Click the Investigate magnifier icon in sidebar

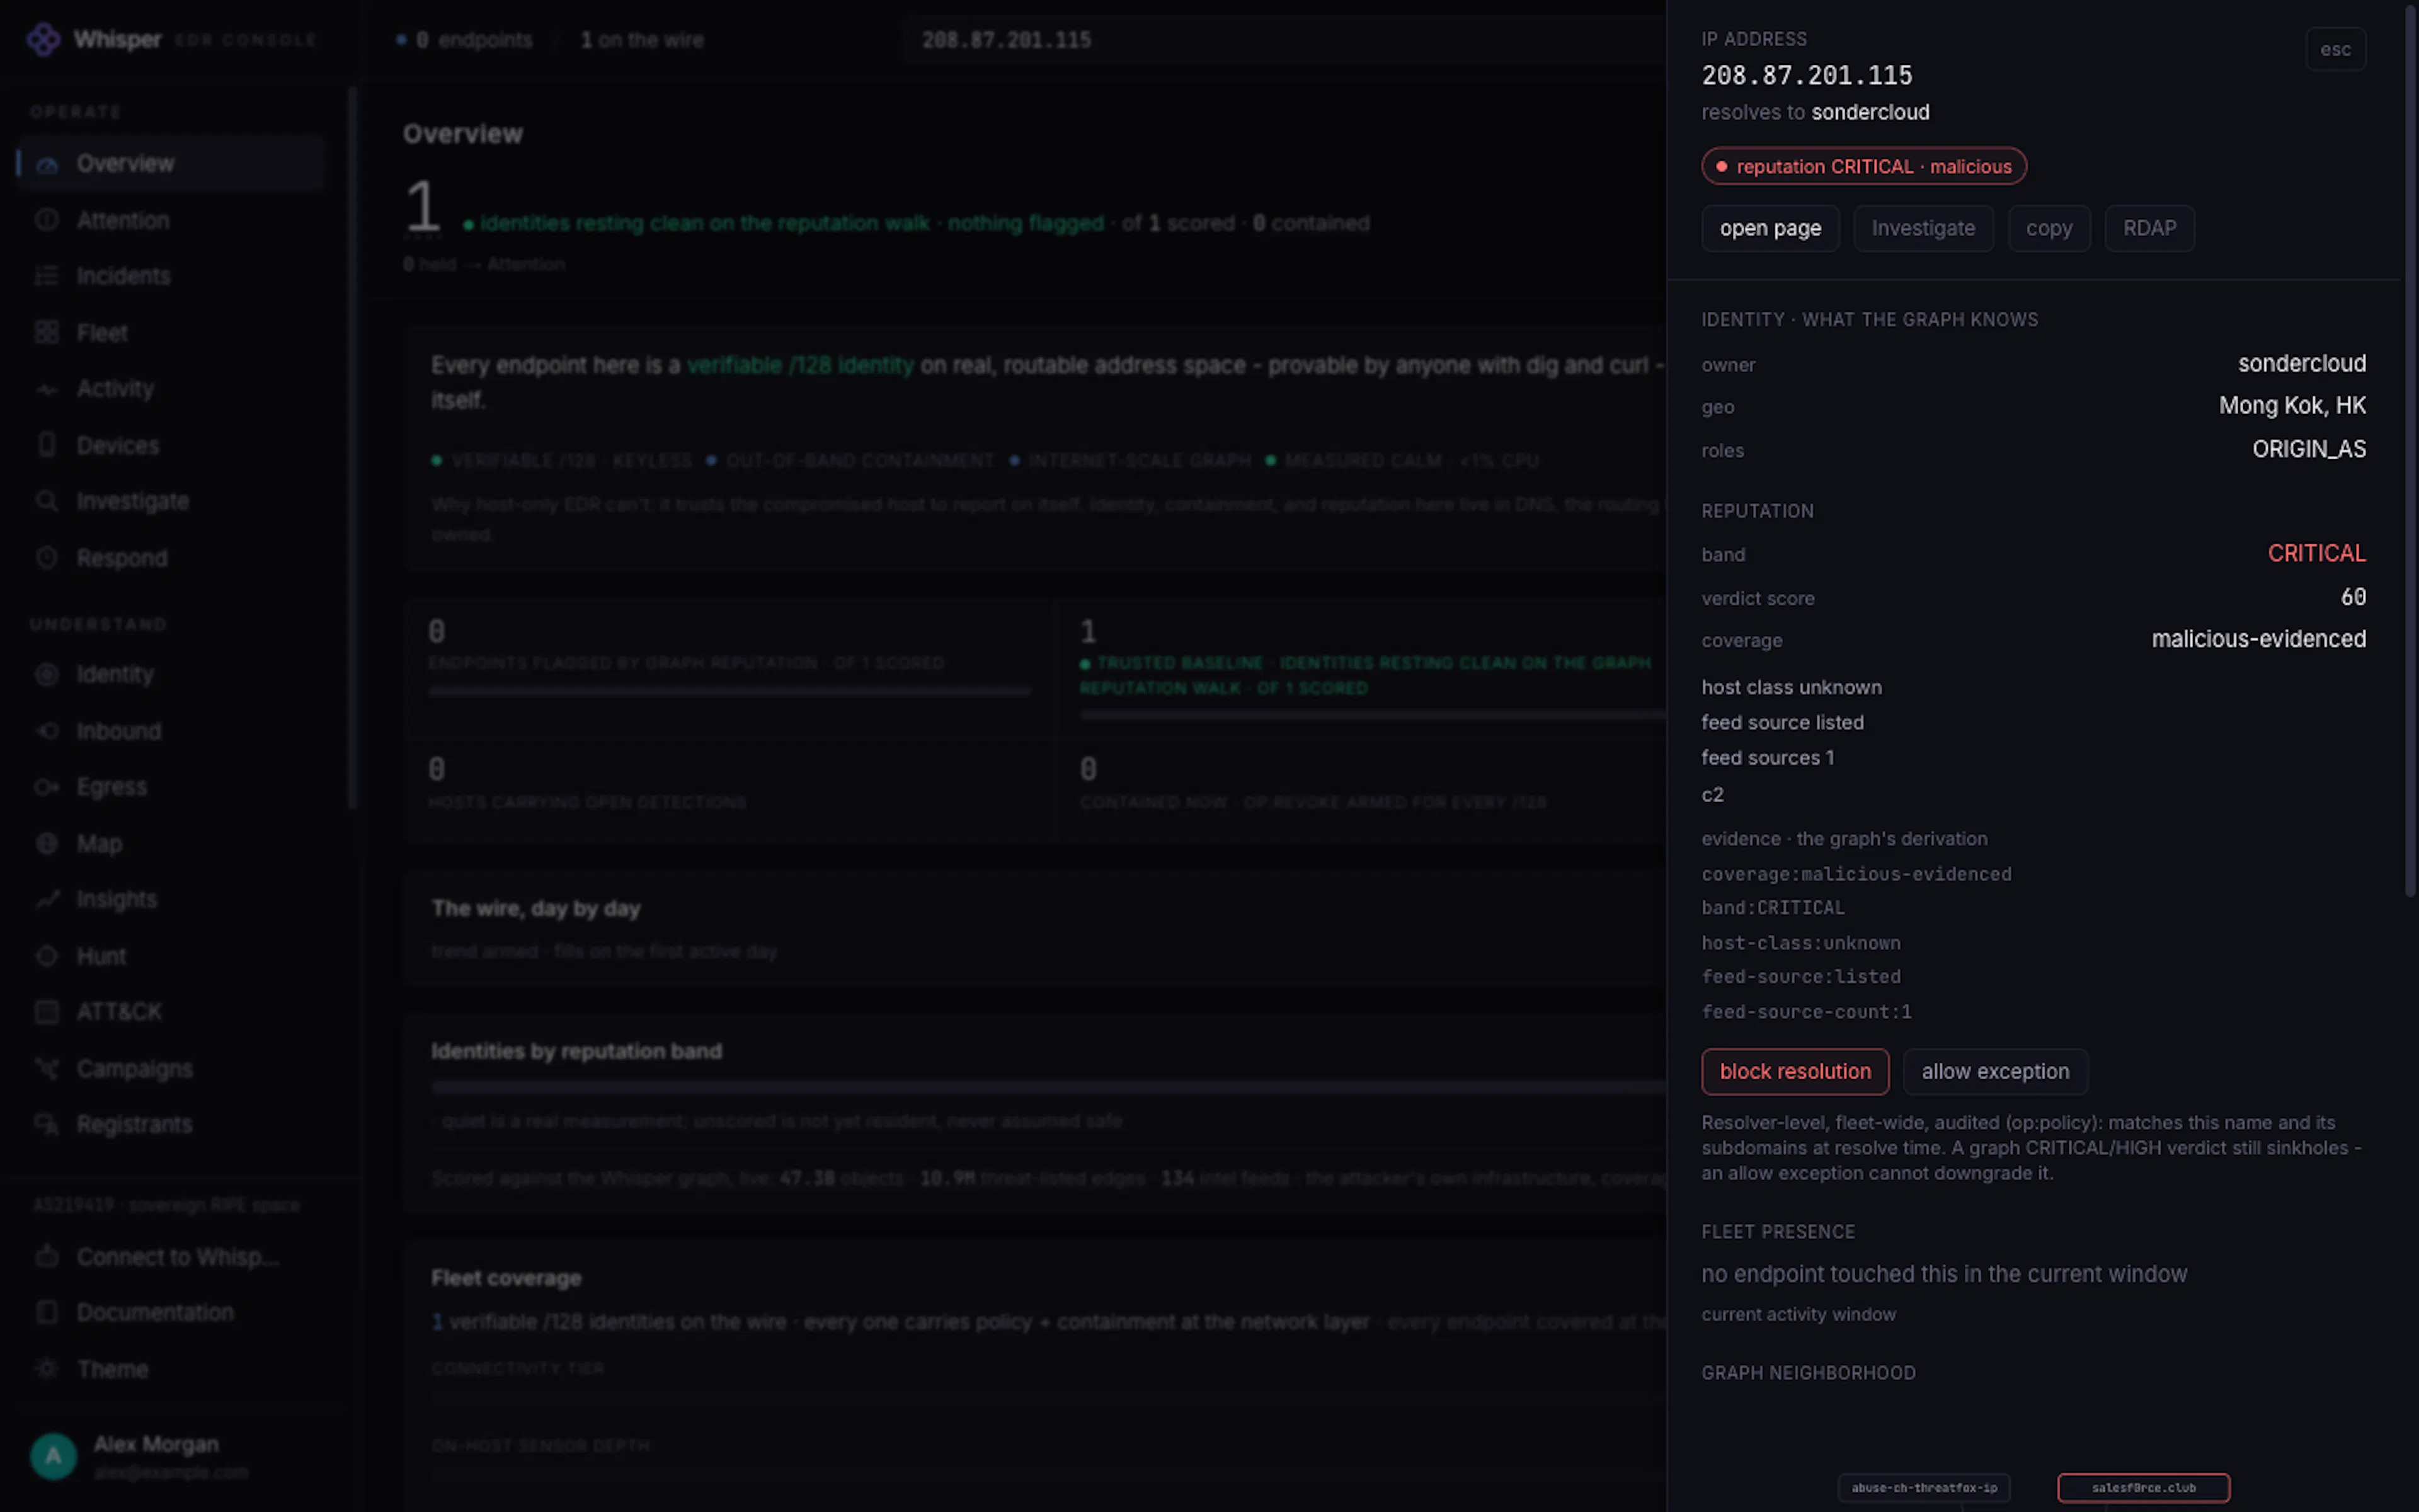coord(47,501)
